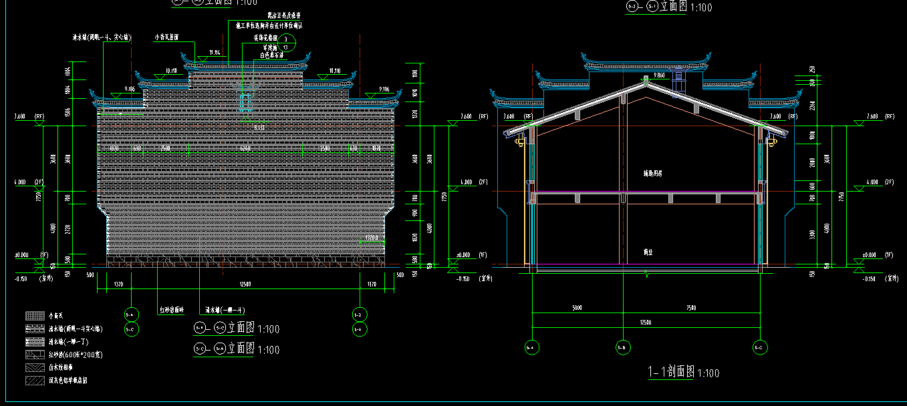Select the 辅助用房 room label in the section

pyautogui.click(x=652, y=173)
